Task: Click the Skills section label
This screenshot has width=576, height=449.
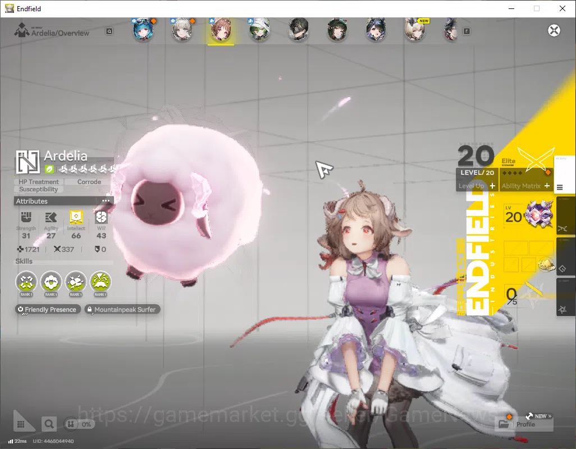Action: 24,261
